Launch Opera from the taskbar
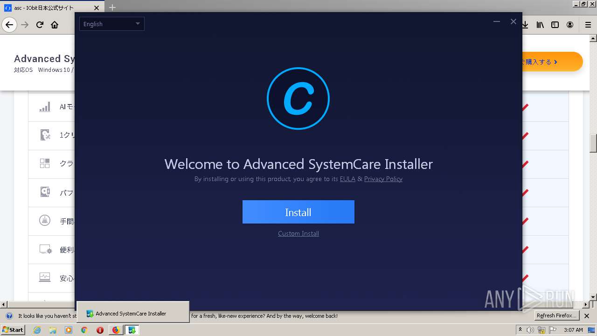This screenshot has height=336, width=597. (100, 330)
